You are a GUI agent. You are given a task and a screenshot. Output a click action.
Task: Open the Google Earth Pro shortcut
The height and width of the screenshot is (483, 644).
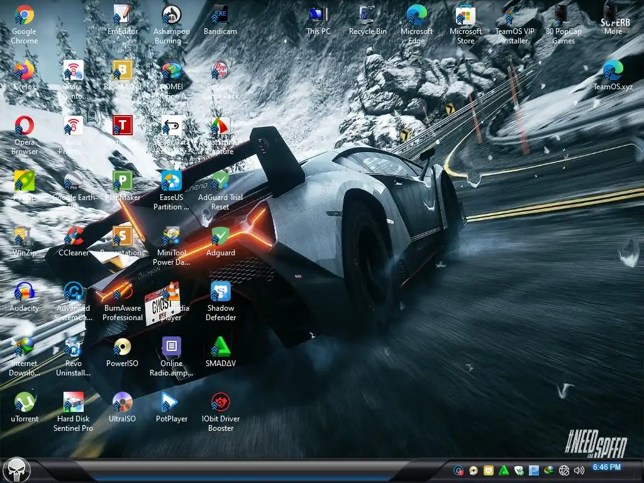tap(73, 181)
